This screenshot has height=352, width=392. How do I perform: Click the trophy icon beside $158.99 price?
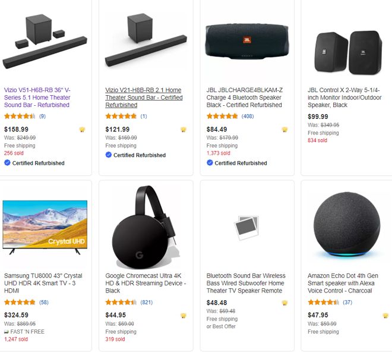tap(82, 130)
